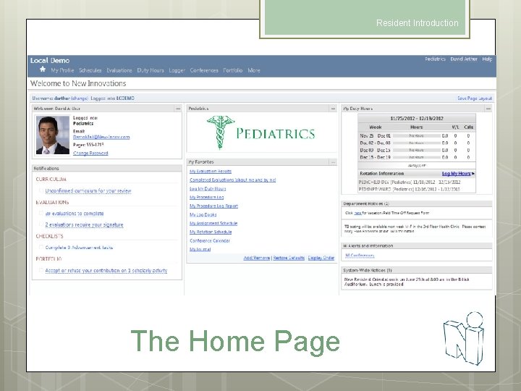Click David Arthur user name in top bar
521x391 pixels.
pos(464,59)
